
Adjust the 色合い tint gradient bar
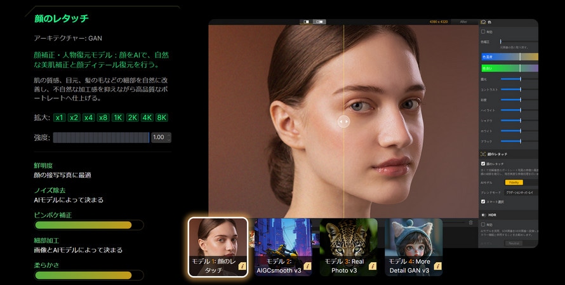pos(510,68)
